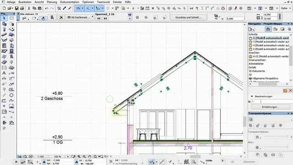Delete item with red X in Navigator
Screen dimensions: 293x165
290,91
